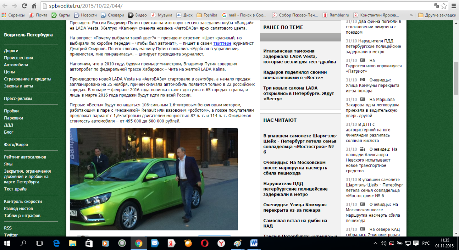Viewport: 459px width, 250px height.
Task: Open the Константин Яросла... bookmark
Action: [376, 15]
